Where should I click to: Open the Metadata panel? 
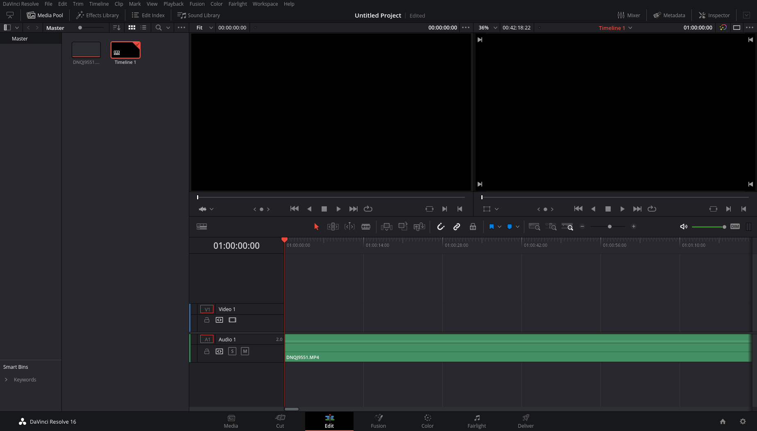[669, 15]
